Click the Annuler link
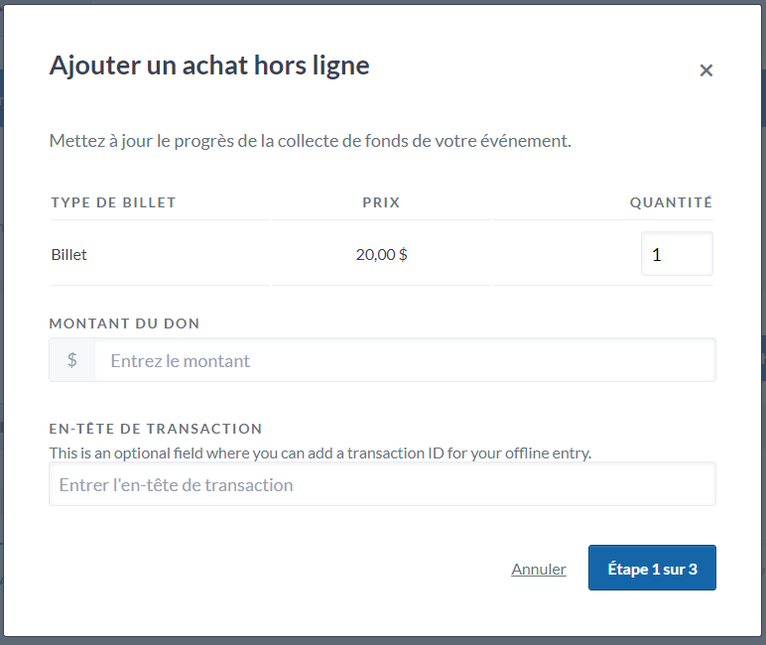Viewport: 766px width, 645px height. click(x=539, y=569)
